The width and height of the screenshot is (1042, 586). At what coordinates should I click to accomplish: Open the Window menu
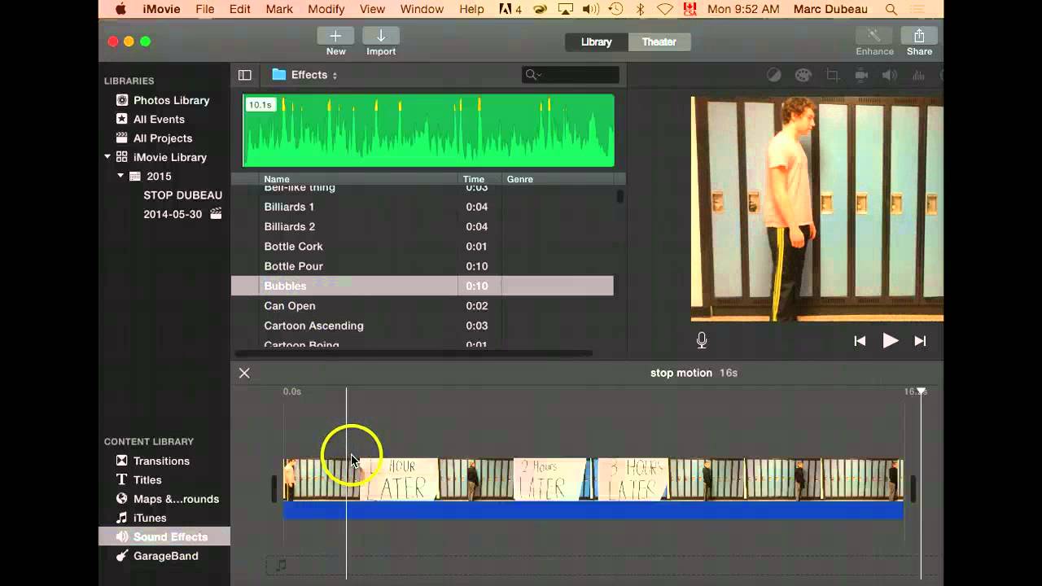point(422,9)
